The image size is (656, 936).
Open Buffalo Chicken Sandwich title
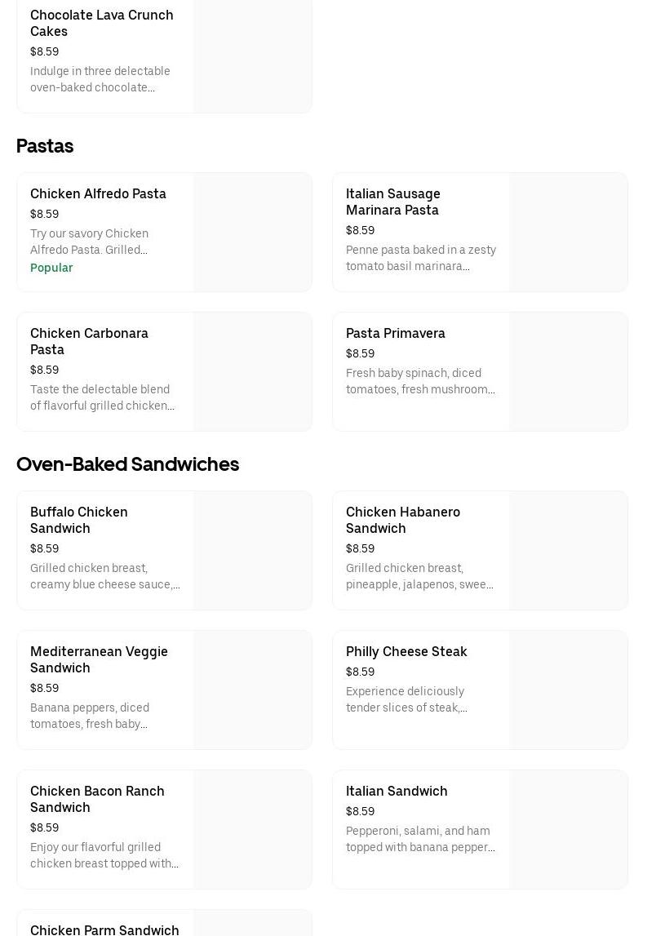(79, 520)
